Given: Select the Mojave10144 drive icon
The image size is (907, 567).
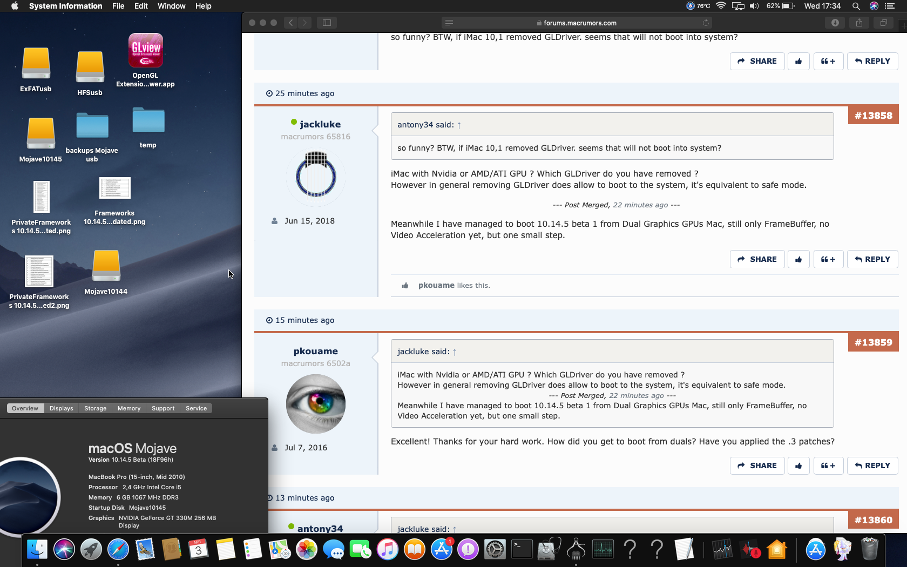Looking at the screenshot, I should click(x=106, y=266).
